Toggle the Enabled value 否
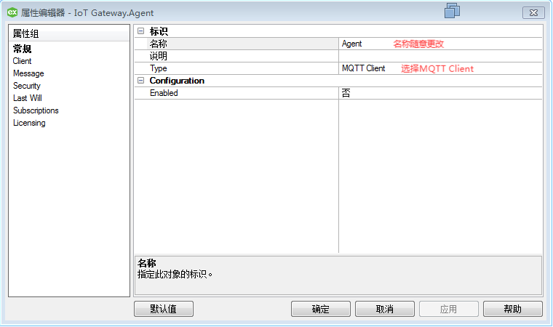Viewport: 553px width, 327px height. tap(440, 93)
